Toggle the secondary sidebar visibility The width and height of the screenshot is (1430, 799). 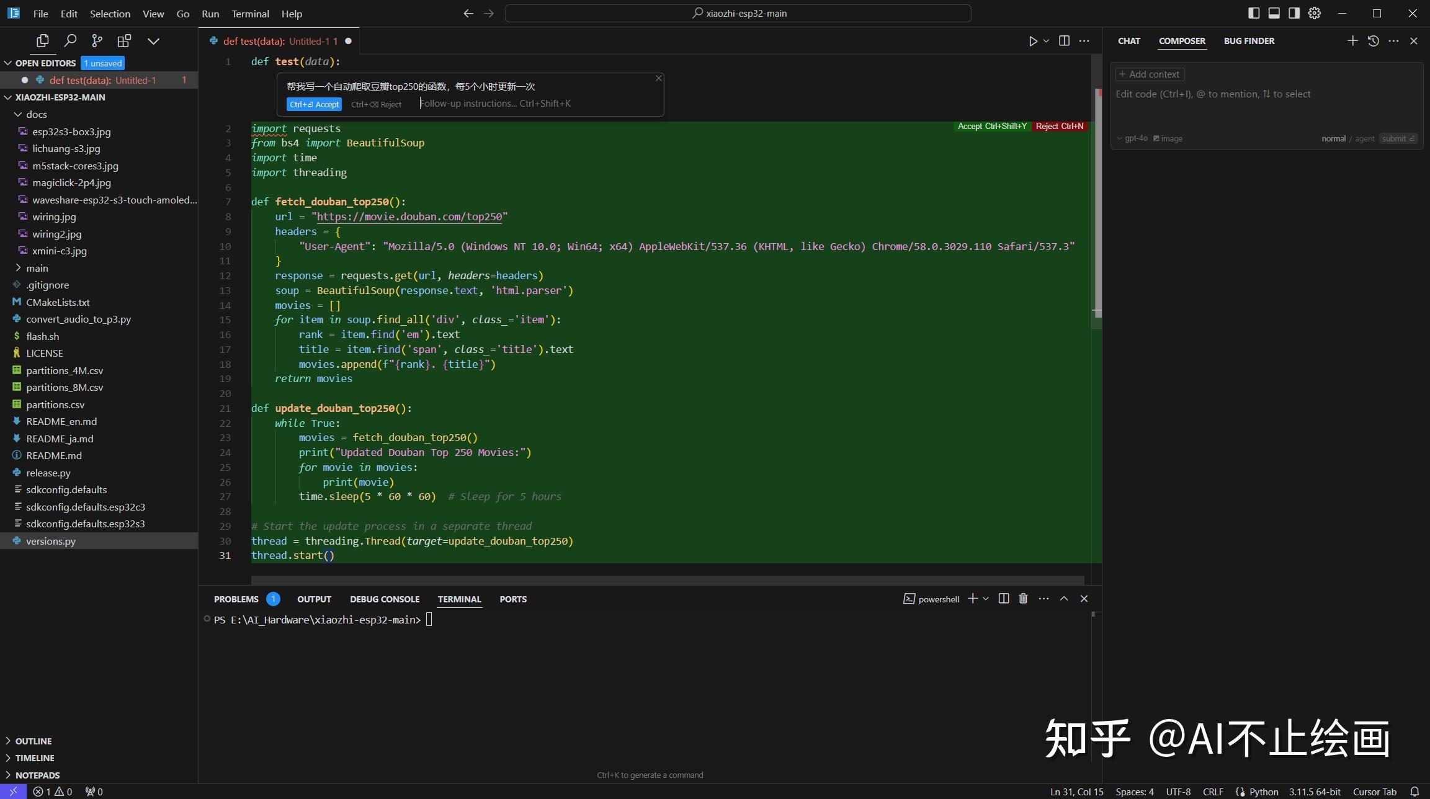1294,12
